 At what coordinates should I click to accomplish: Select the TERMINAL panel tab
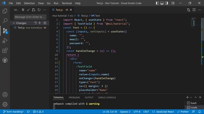tap(58, 98)
